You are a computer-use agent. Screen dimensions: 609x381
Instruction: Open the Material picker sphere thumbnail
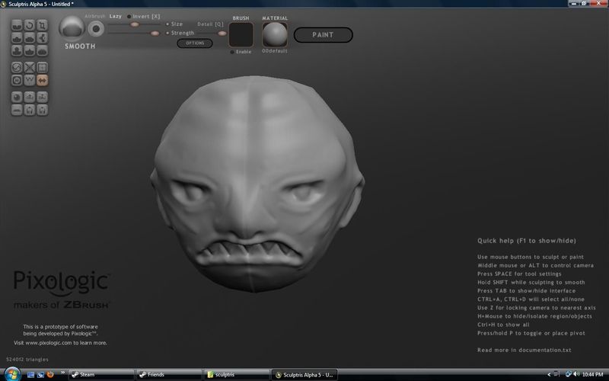coord(274,34)
